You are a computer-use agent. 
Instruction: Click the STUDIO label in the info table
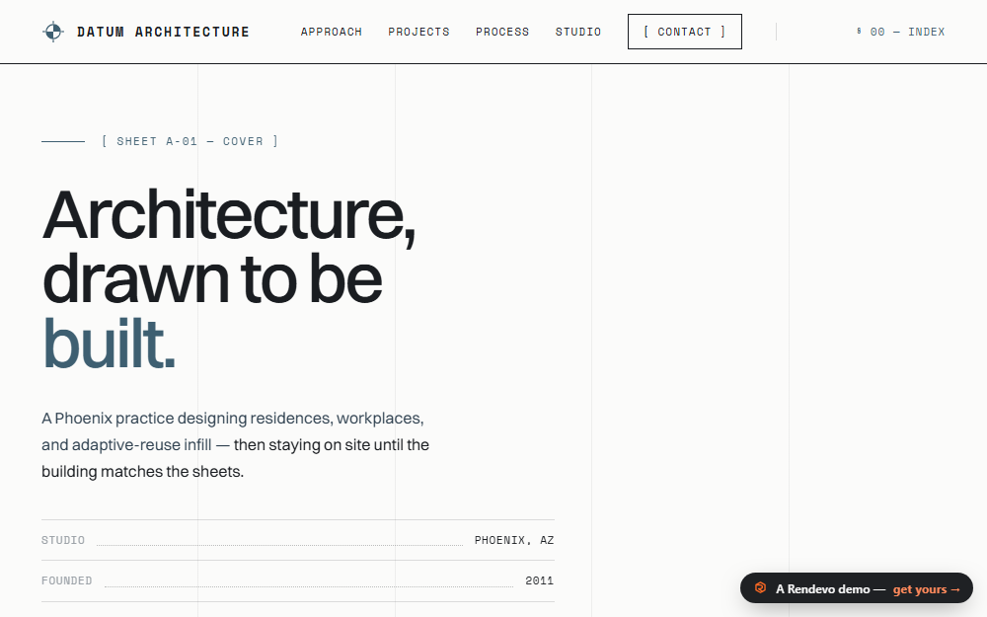(x=63, y=540)
